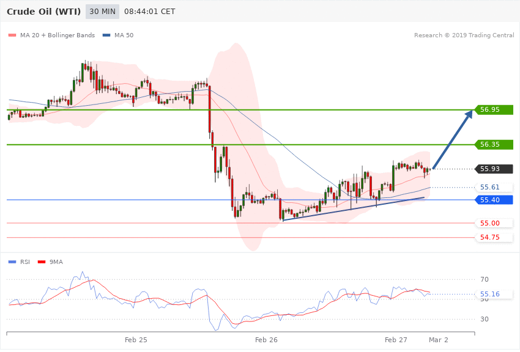
Task: Click the 55.00 support price label
Action: [494, 223]
